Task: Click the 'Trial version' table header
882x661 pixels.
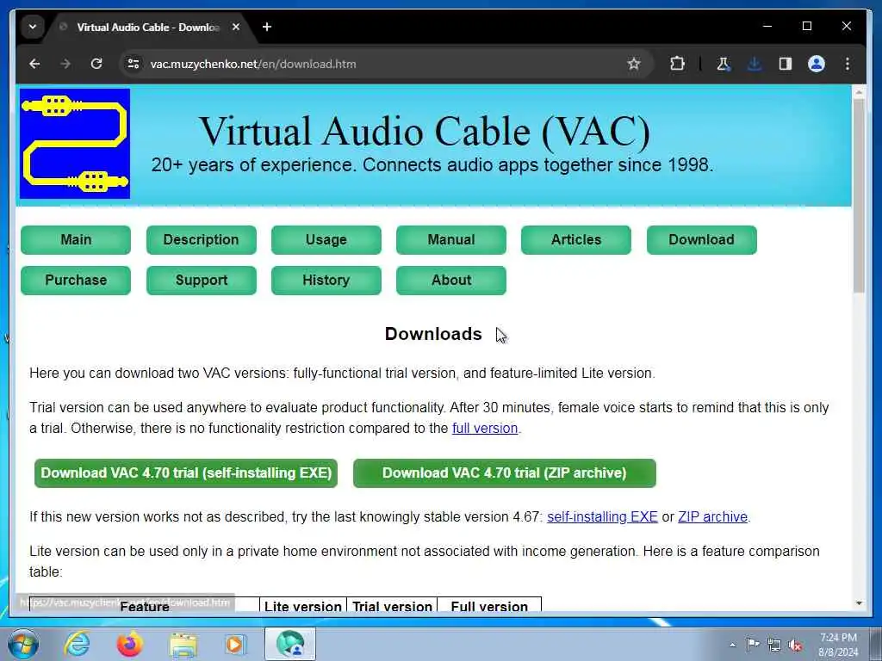Action: 392,606
